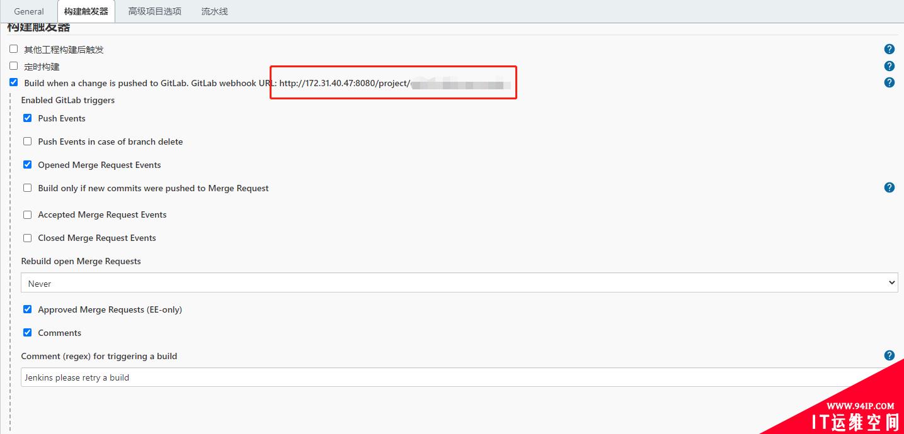
Task: Enable Build only if new commits were pushed
Action: pos(27,188)
